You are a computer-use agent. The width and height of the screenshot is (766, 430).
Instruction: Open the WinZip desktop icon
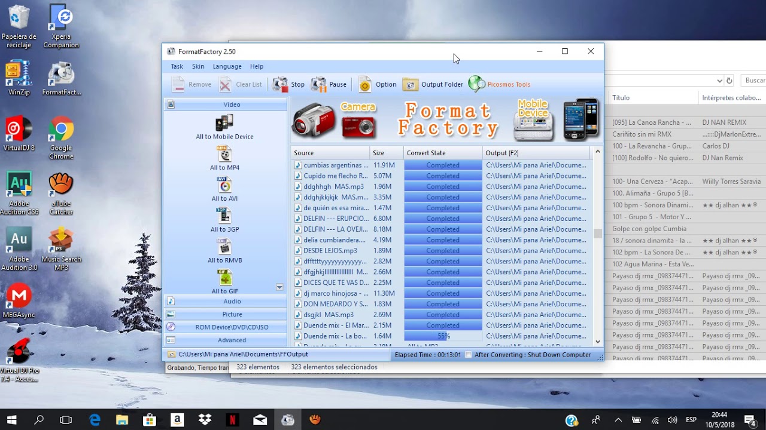click(19, 78)
